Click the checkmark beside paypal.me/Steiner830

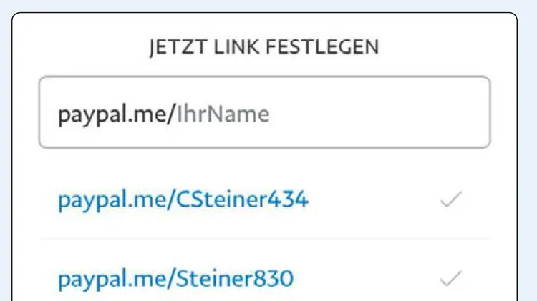point(451,278)
